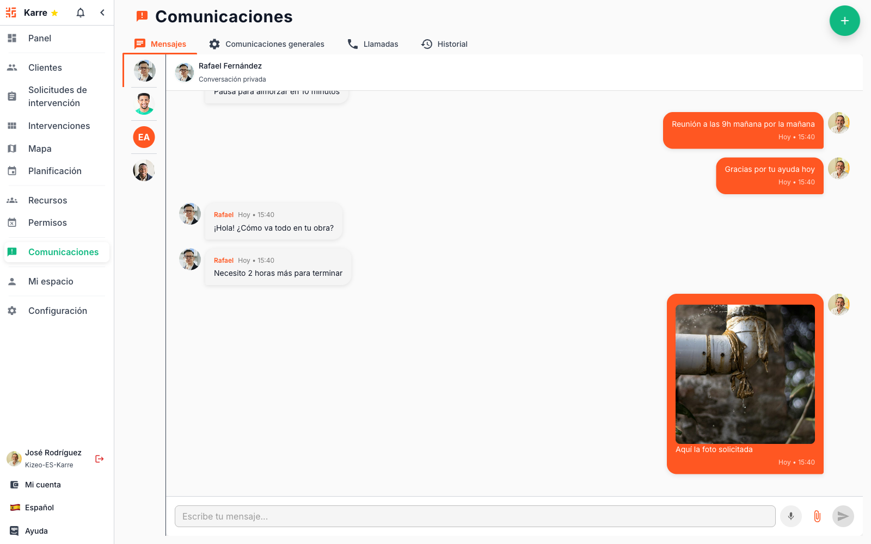The image size is (871, 544).
Task: Open the microphone icon to record audio
Action: 790,516
